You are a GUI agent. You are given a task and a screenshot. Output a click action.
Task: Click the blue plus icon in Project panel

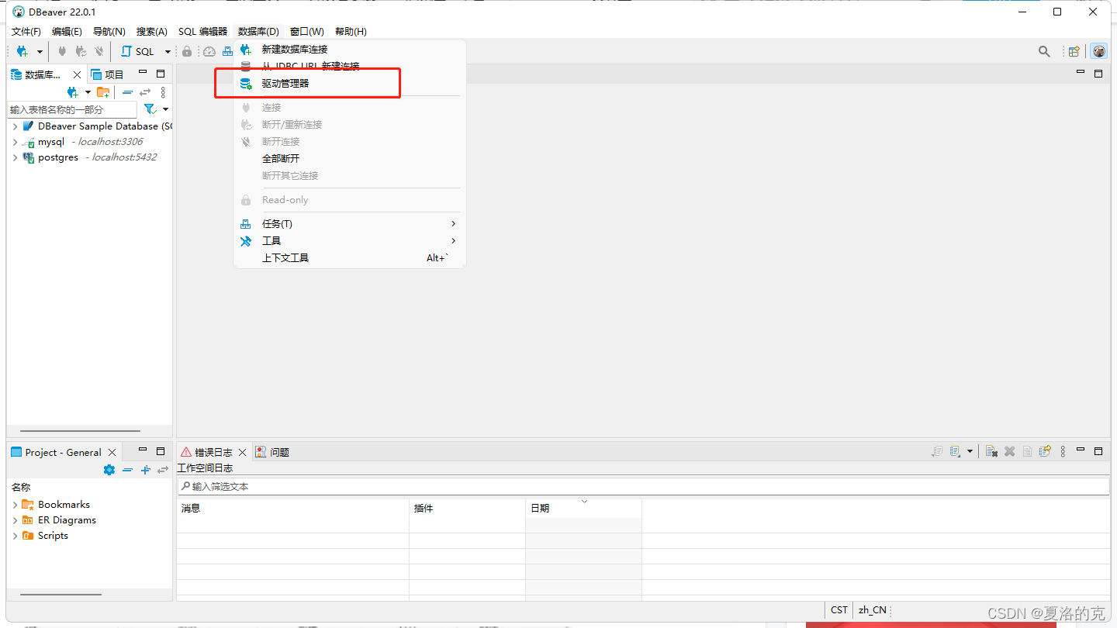pos(145,470)
